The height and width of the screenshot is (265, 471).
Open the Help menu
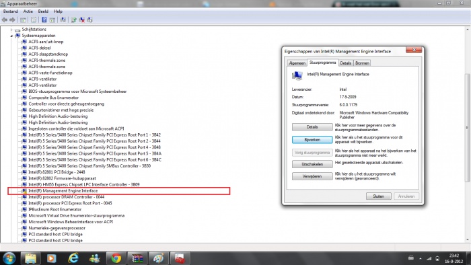pyautogui.click(x=58, y=11)
